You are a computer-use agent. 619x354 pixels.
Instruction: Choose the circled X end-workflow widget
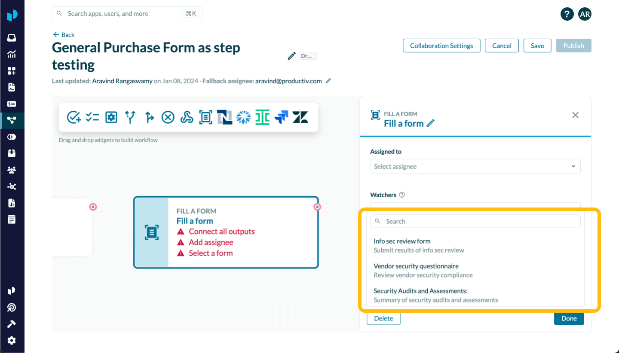pos(168,117)
